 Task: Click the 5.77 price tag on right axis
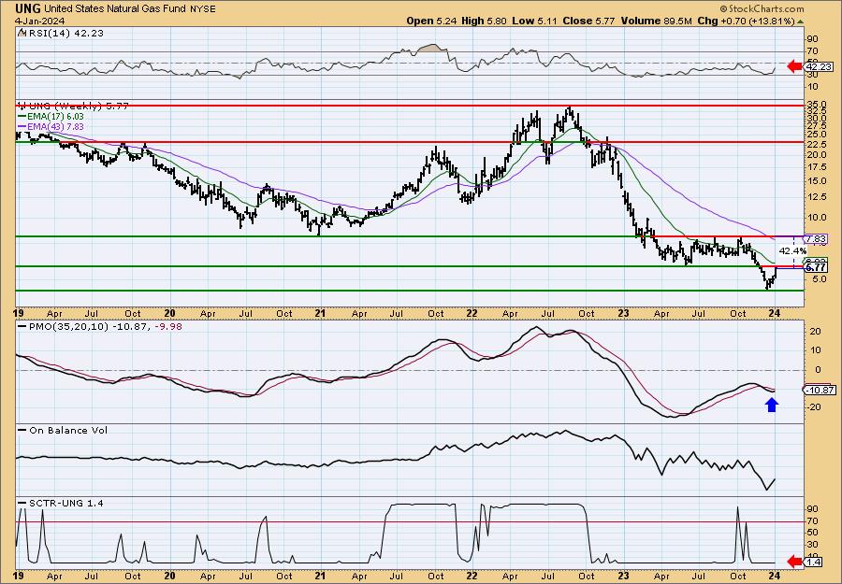click(x=816, y=267)
